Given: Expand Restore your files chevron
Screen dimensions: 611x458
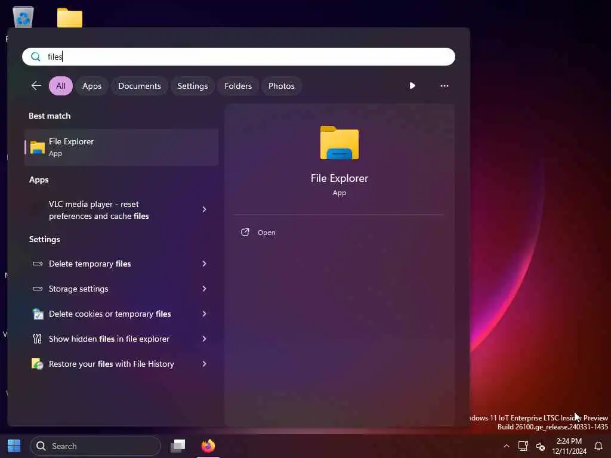Looking at the screenshot, I should (x=204, y=364).
